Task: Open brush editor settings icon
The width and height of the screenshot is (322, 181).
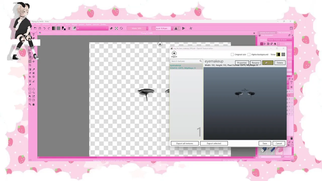Action: (x=69, y=28)
